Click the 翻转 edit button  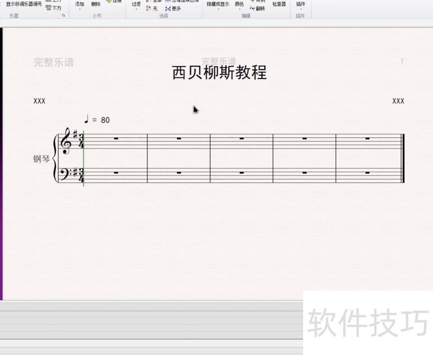(x=257, y=9)
